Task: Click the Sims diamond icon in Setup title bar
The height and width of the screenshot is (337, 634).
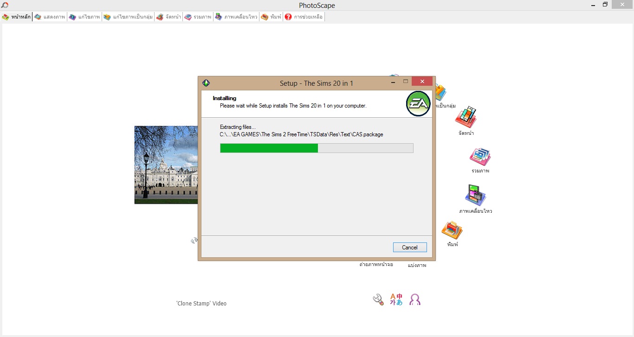Action: 206,83
